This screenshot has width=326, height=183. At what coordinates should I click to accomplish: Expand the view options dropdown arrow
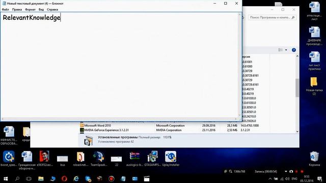(x=286, y=50)
